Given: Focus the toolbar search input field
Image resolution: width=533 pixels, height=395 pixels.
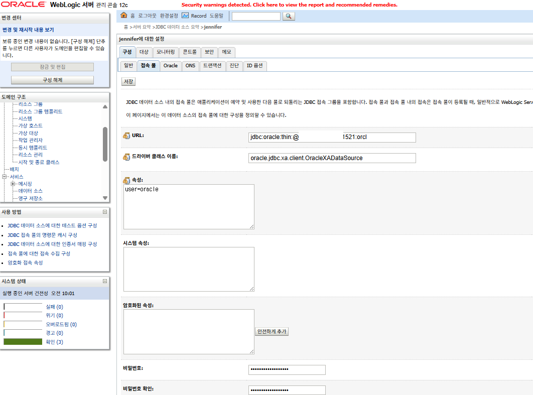Looking at the screenshot, I should 256,16.
